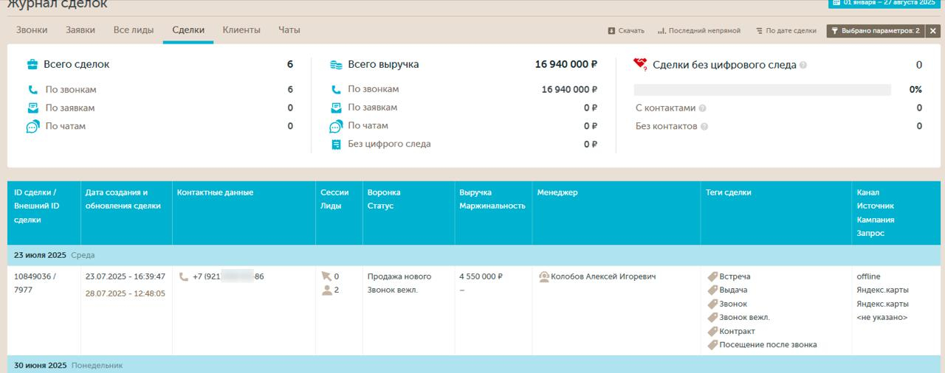The image size is (945, 373).
Task: Click funnel name Продажа нового
Action: coord(399,276)
